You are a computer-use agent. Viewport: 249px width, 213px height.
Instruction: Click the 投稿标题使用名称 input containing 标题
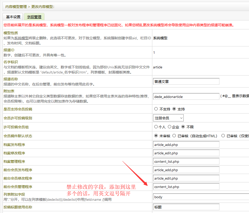click(x=186, y=207)
